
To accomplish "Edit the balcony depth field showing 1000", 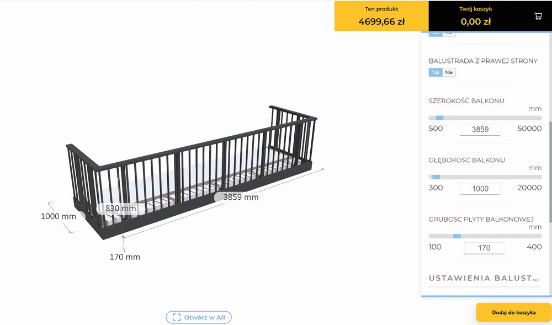I will coord(480,189).
